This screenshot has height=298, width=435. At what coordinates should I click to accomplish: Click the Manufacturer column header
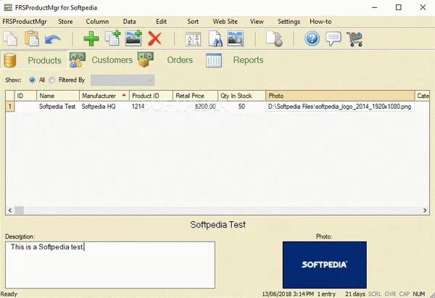(104, 96)
